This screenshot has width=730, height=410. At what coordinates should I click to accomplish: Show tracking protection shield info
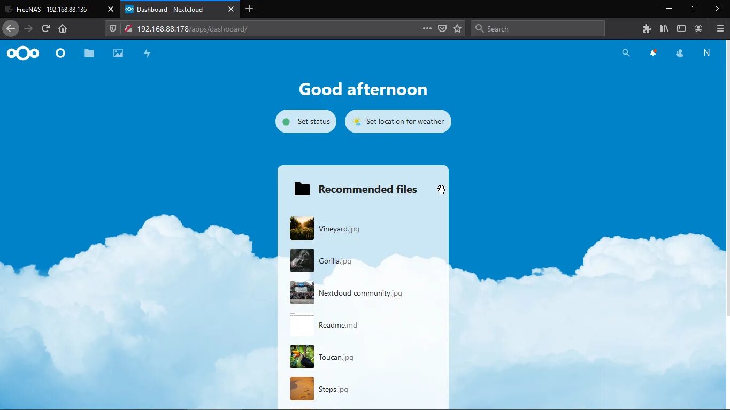coord(113,29)
